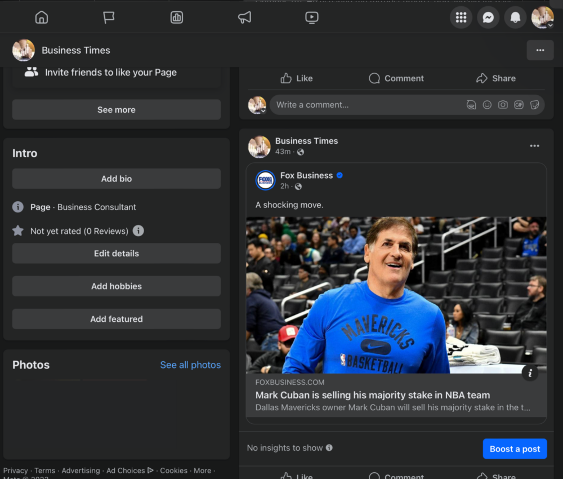Open the Pages flag icon in top navigation
This screenshot has height=479, width=563.
click(109, 17)
